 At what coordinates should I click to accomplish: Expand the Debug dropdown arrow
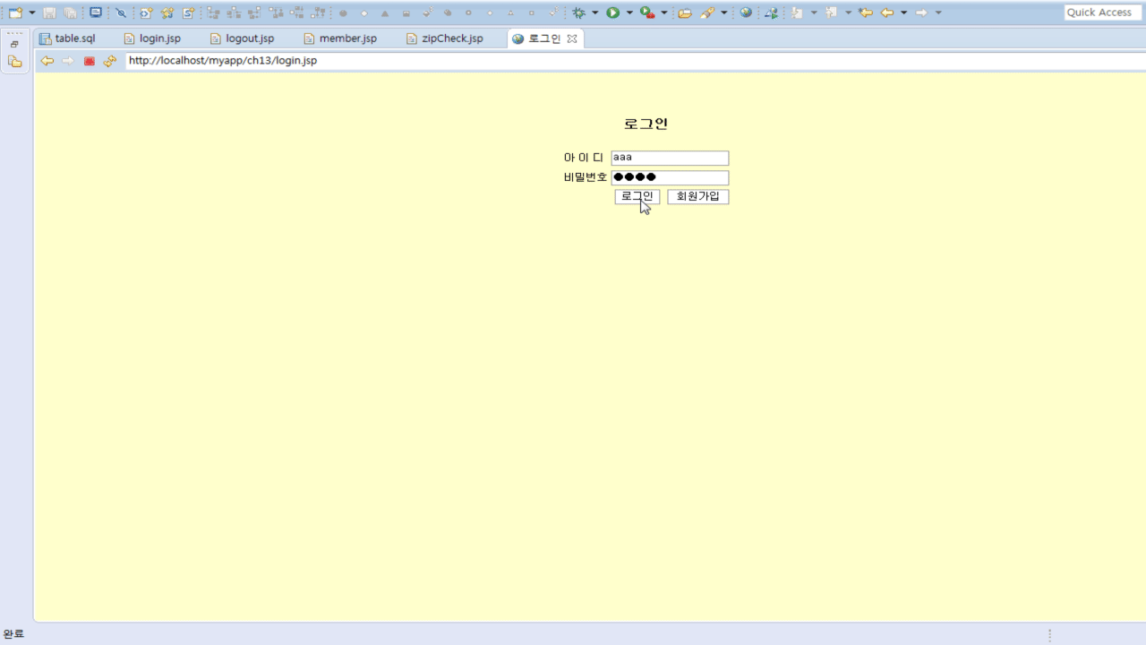[x=594, y=13]
